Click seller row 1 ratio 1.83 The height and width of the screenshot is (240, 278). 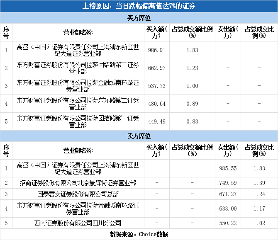pos(259,168)
